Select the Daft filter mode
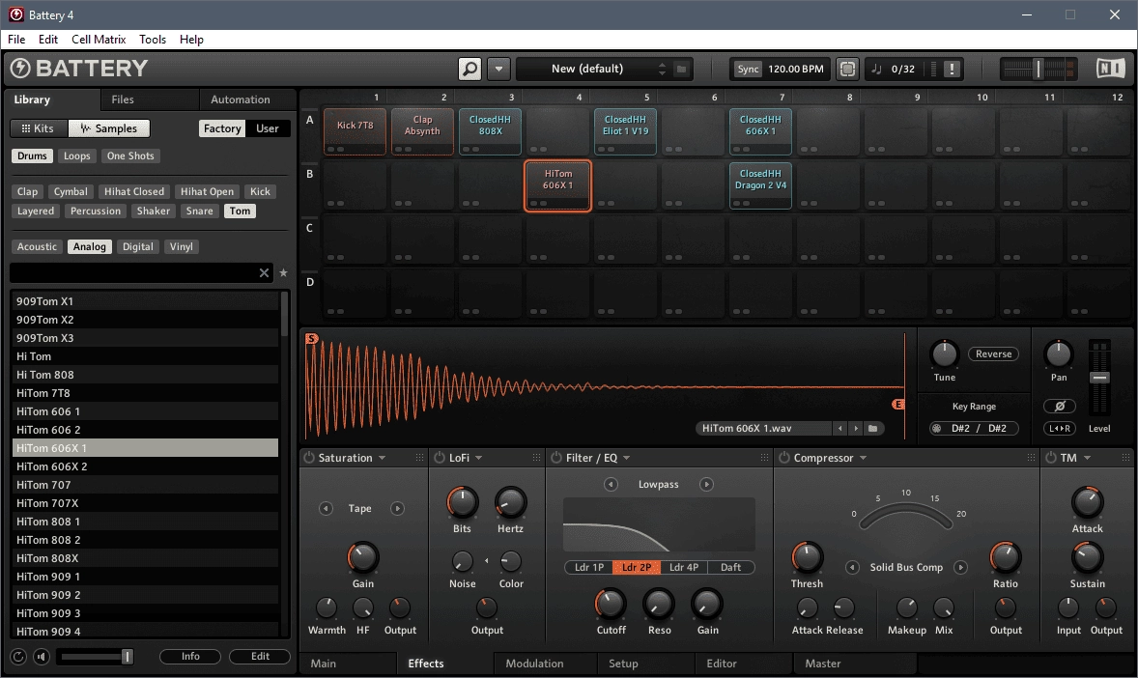1138x678 pixels. pos(731,567)
